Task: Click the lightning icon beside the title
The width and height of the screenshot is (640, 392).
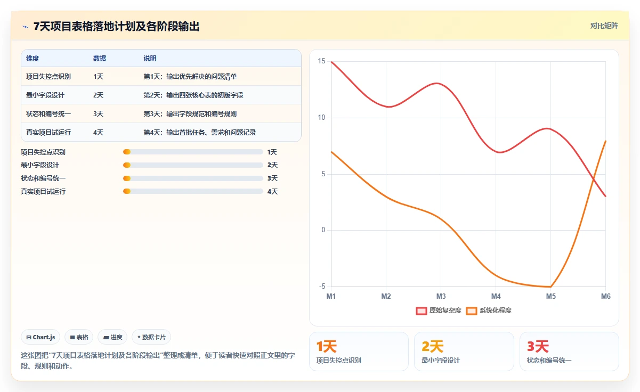Action: (25, 27)
